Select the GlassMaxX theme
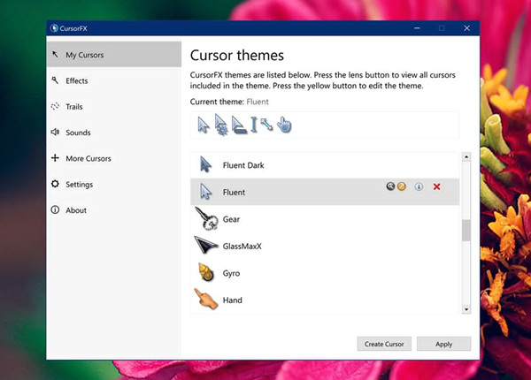This screenshot has width=531, height=380. [x=325, y=246]
